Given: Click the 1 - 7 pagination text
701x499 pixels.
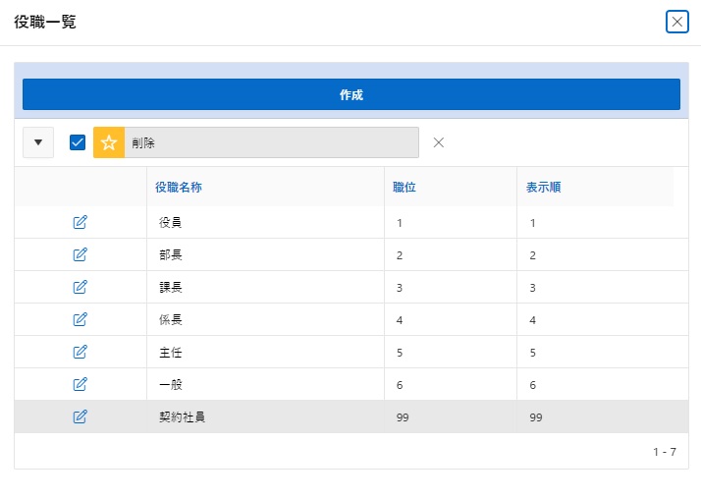Looking at the screenshot, I should tap(665, 452).
